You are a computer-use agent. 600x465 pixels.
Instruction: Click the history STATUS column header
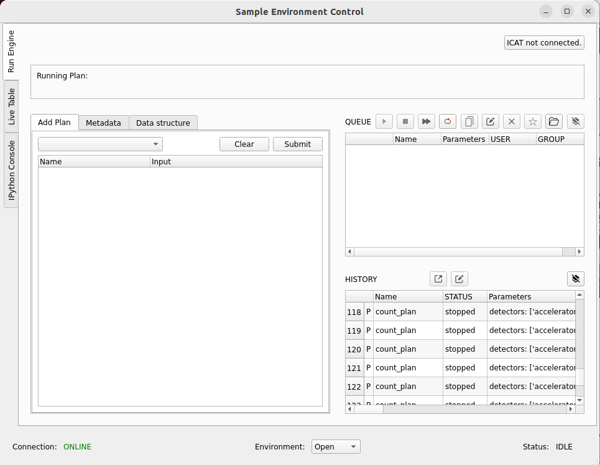click(465, 296)
